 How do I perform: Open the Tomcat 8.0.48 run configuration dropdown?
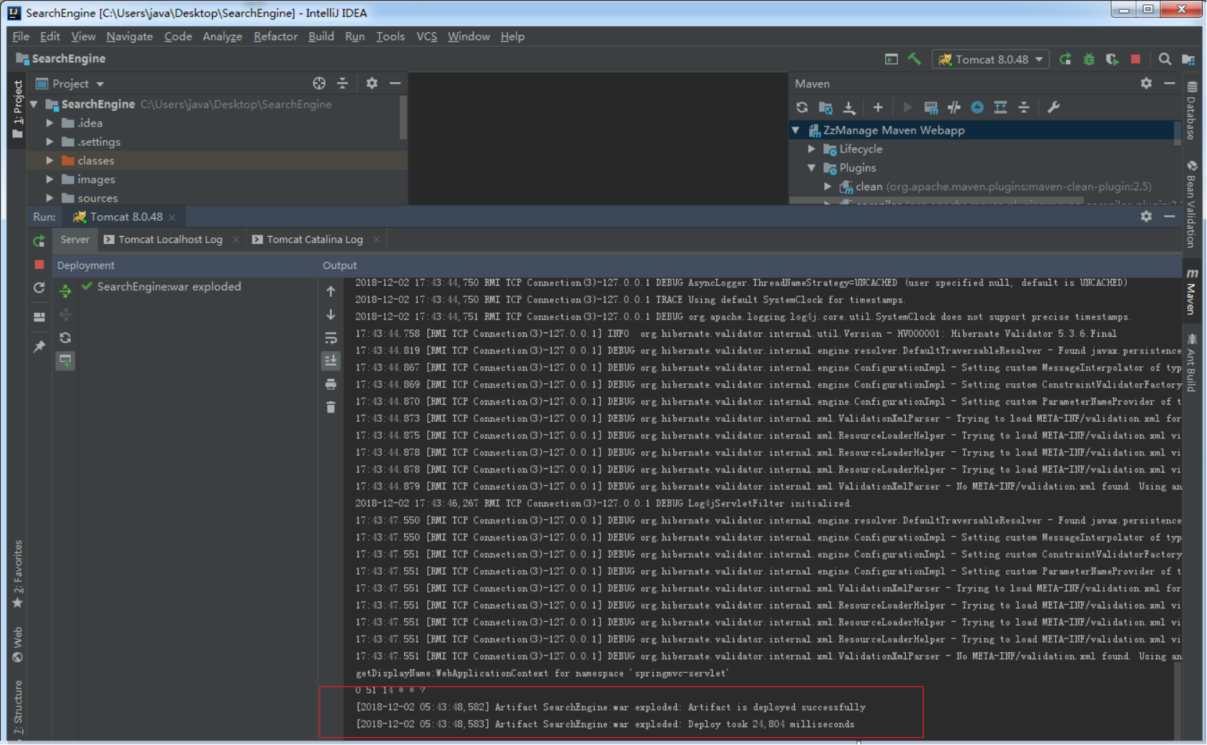[991, 59]
